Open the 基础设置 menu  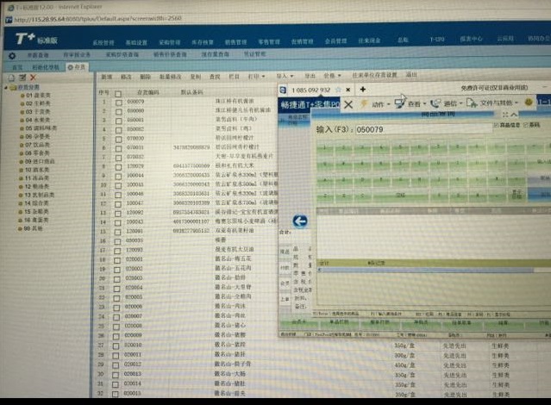pyautogui.click(x=136, y=42)
